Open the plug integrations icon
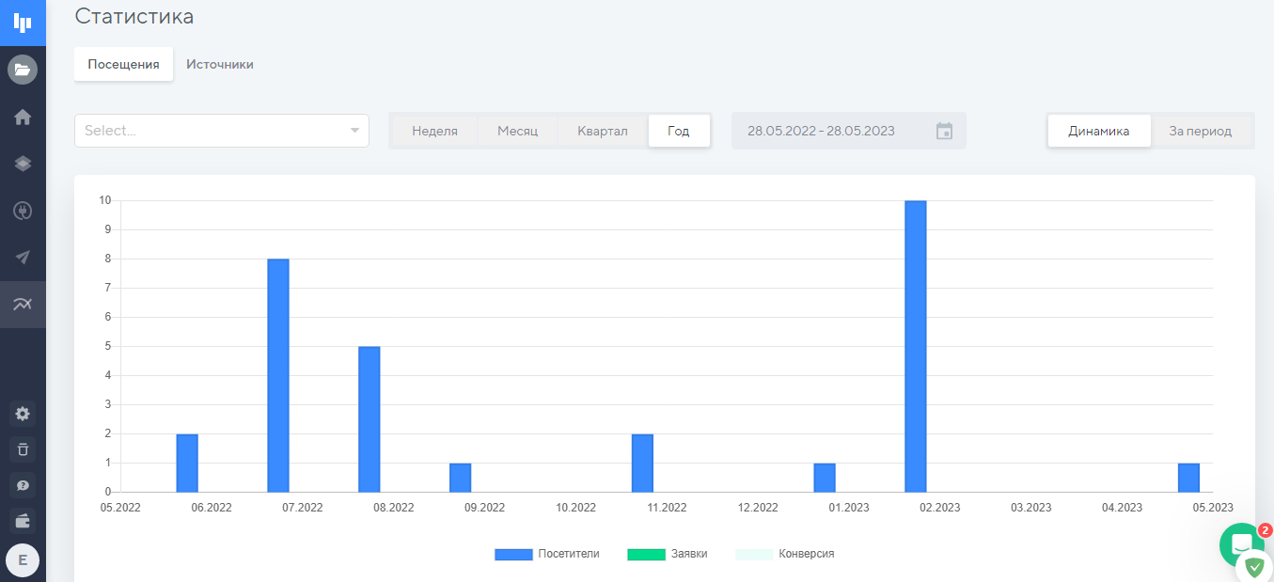This screenshot has height=582, width=1274. pyautogui.click(x=23, y=211)
